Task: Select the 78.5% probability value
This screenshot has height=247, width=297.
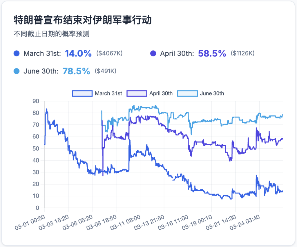Action: [x=76, y=71]
